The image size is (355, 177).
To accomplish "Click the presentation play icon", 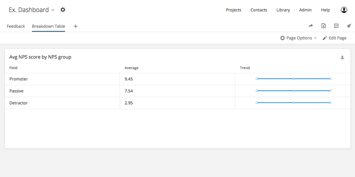I will (x=336, y=26).
